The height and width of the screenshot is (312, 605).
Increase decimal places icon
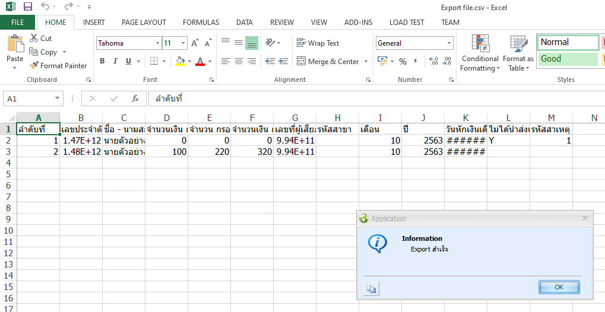[433, 61]
